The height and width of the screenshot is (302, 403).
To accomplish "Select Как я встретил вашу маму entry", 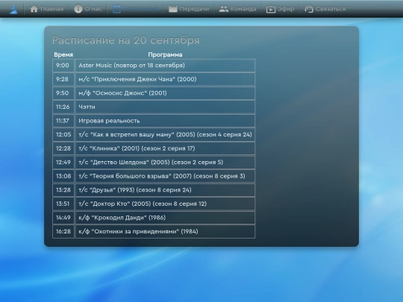I will tap(165, 135).
